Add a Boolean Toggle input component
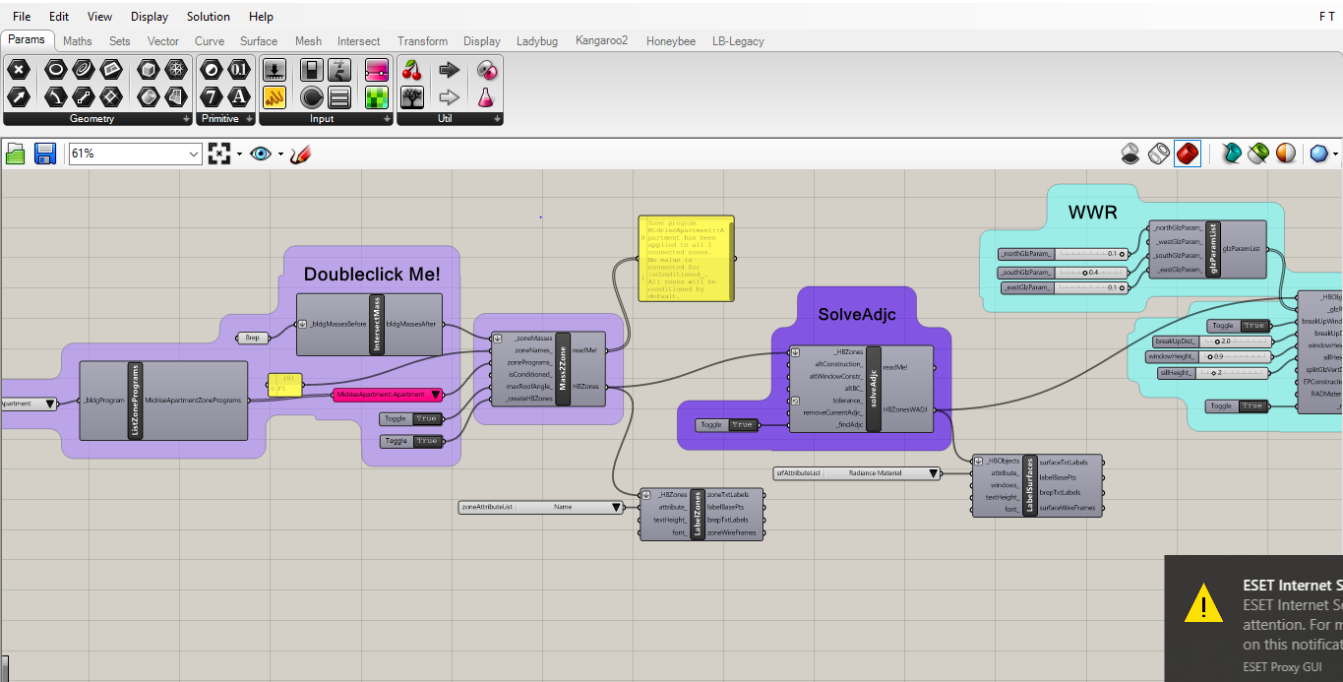The width and height of the screenshot is (1343, 682). 312,69
